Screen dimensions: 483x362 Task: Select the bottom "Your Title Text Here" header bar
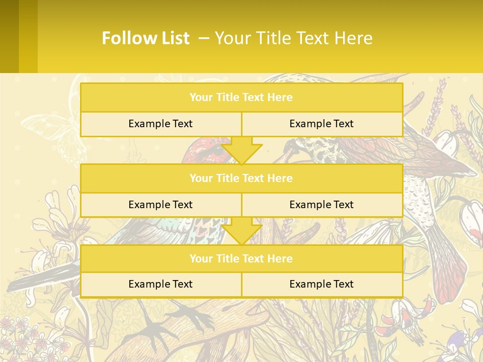[241, 258]
